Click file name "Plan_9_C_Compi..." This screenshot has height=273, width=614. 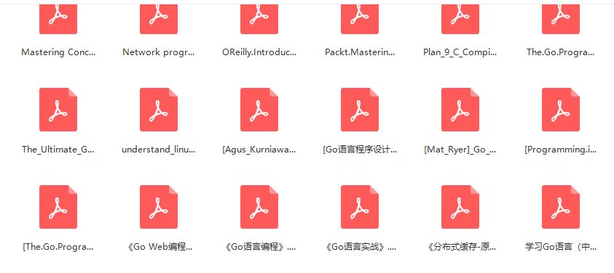pos(460,52)
